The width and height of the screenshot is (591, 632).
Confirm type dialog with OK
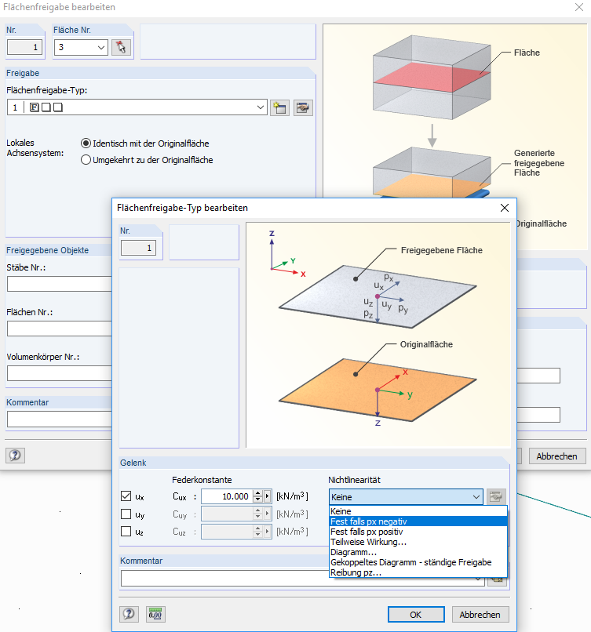point(416,615)
